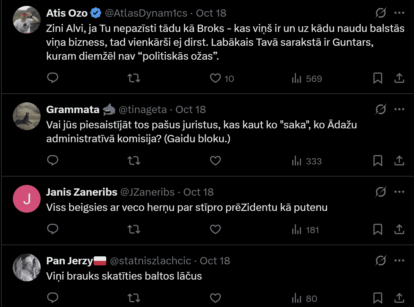Open Pan Jerzy's Oct 18 timestamp

click(215, 261)
